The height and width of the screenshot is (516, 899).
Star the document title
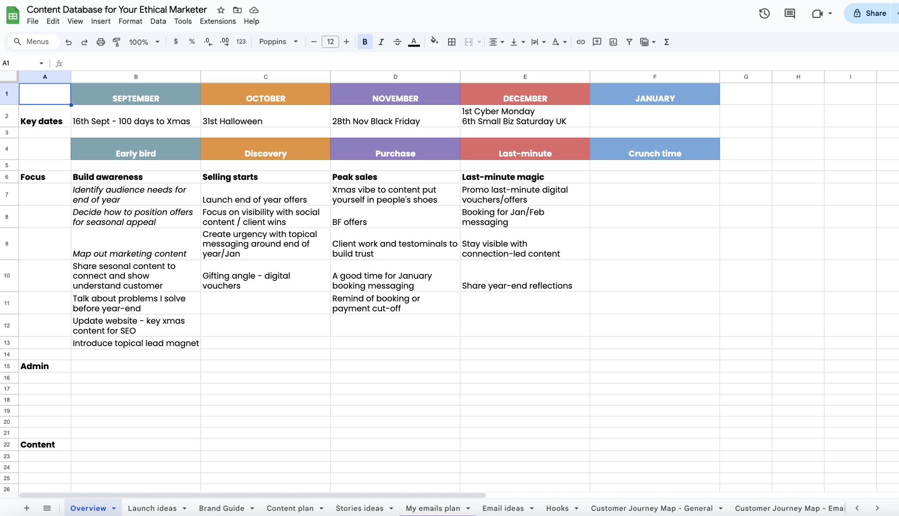point(221,10)
